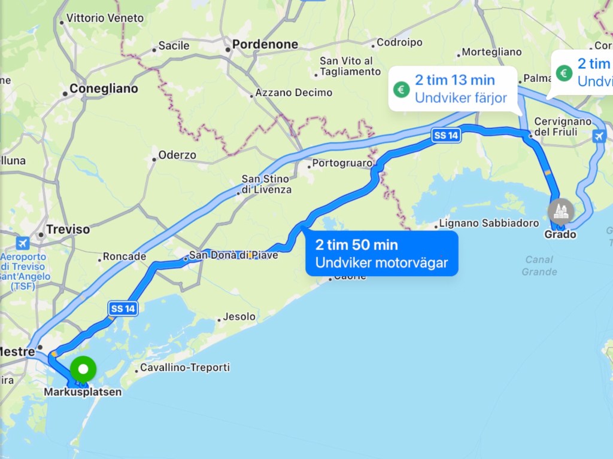Screen dimensions: 613x459
Task: Select the Portogruaro town label
Action: 342,163
